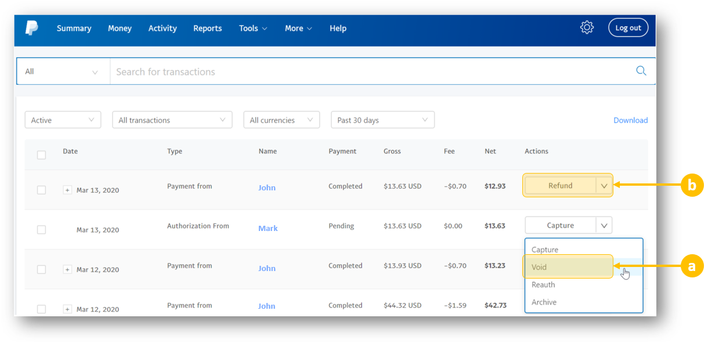Open the Past 30 days date dropdown
This screenshot has height=343, width=708.
[x=382, y=120]
